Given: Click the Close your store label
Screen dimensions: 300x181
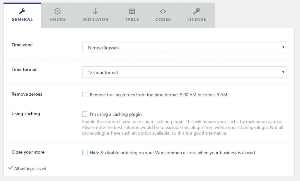Looking at the screenshot, I should pyautogui.click(x=28, y=152).
